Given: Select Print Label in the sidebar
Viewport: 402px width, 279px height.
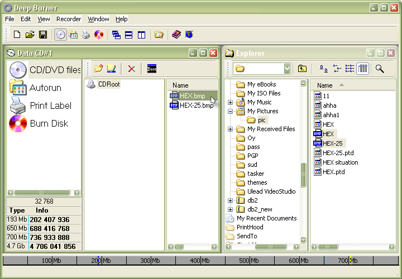Looking at the screenshot, I should pos(50,105).
